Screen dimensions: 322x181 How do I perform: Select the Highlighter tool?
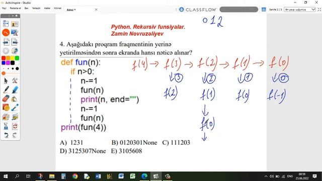pyautogui.click(x=15, y=89)
